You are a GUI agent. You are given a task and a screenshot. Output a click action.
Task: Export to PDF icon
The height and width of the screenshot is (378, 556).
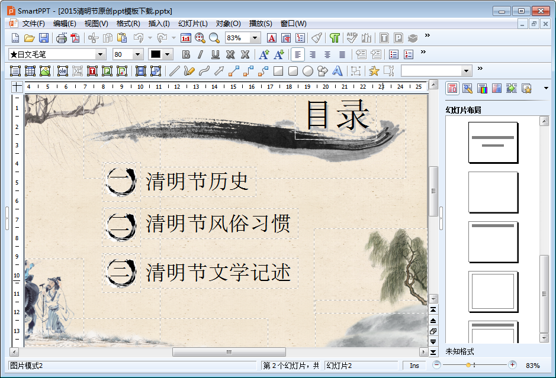pyautogui.click(x=75, y=38)
